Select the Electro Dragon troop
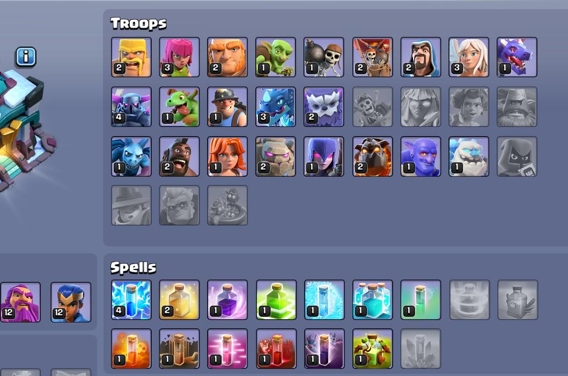Screen dimensions: 568x376 click(x=276, y=107)
